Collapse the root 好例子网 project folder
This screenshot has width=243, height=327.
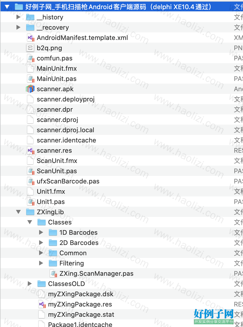click(7, 7)
